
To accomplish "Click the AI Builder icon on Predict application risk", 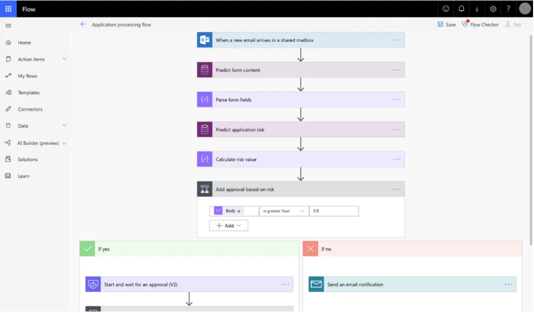I will point(204,129).
